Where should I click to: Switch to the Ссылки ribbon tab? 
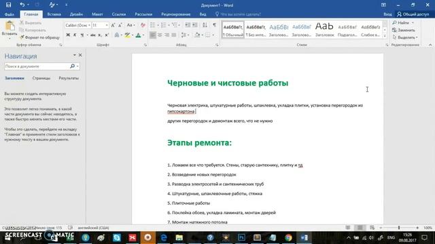119,14
